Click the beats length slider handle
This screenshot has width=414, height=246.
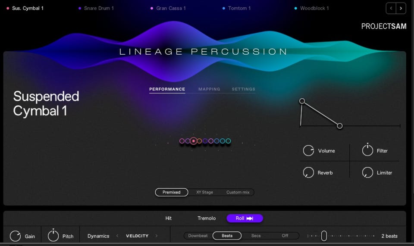coord(324,236)
